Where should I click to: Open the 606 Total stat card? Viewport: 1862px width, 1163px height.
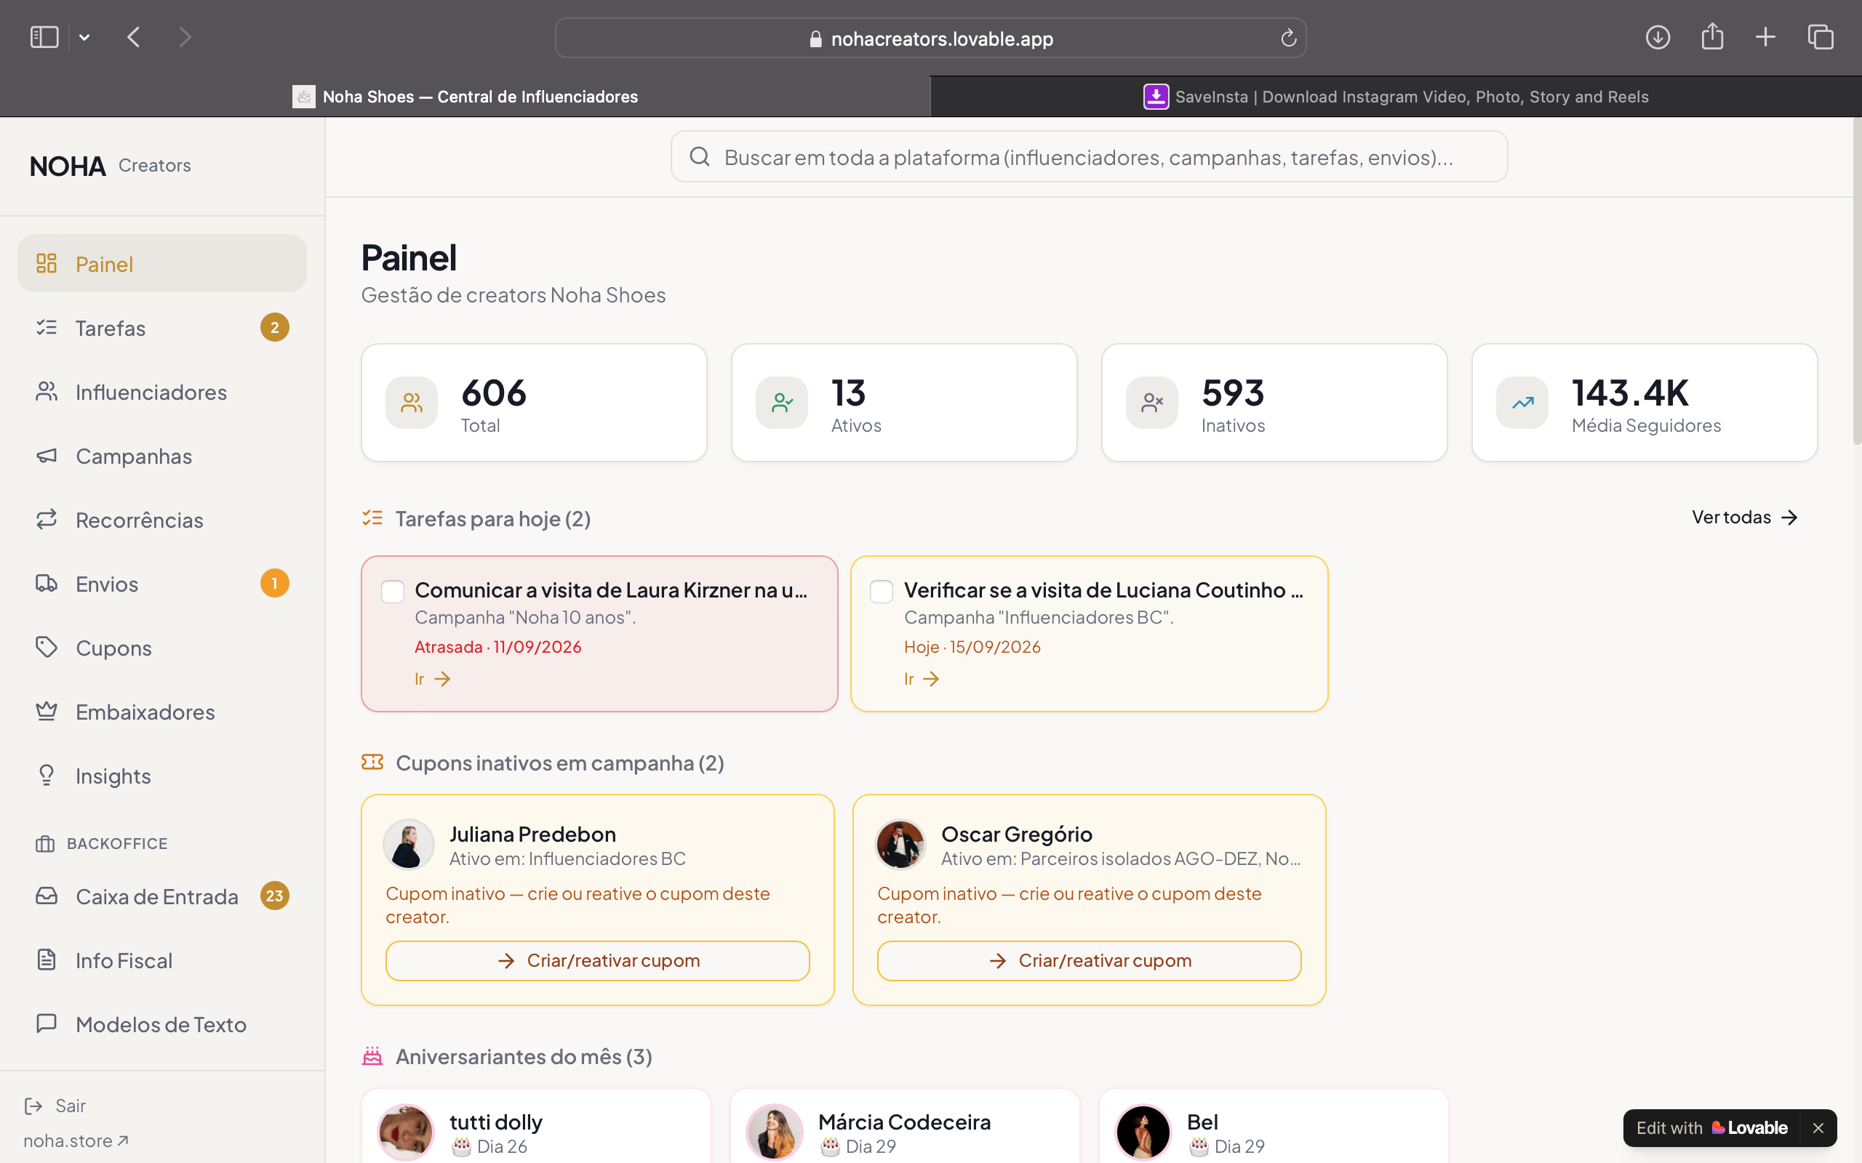534,402
